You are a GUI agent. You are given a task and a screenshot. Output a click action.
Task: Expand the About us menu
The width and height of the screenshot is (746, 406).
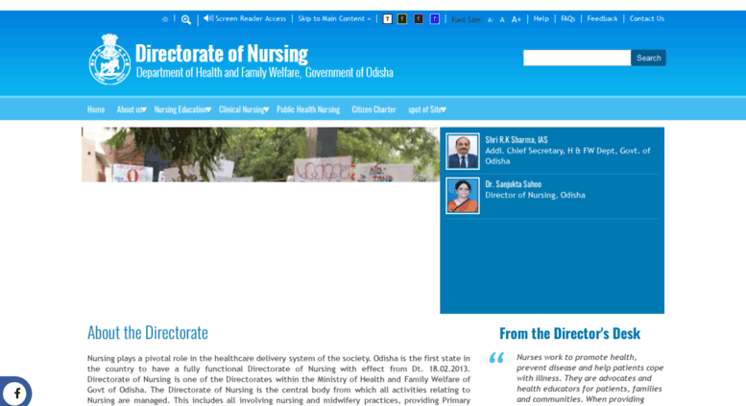pyautogui.click(x=132, y=109)
